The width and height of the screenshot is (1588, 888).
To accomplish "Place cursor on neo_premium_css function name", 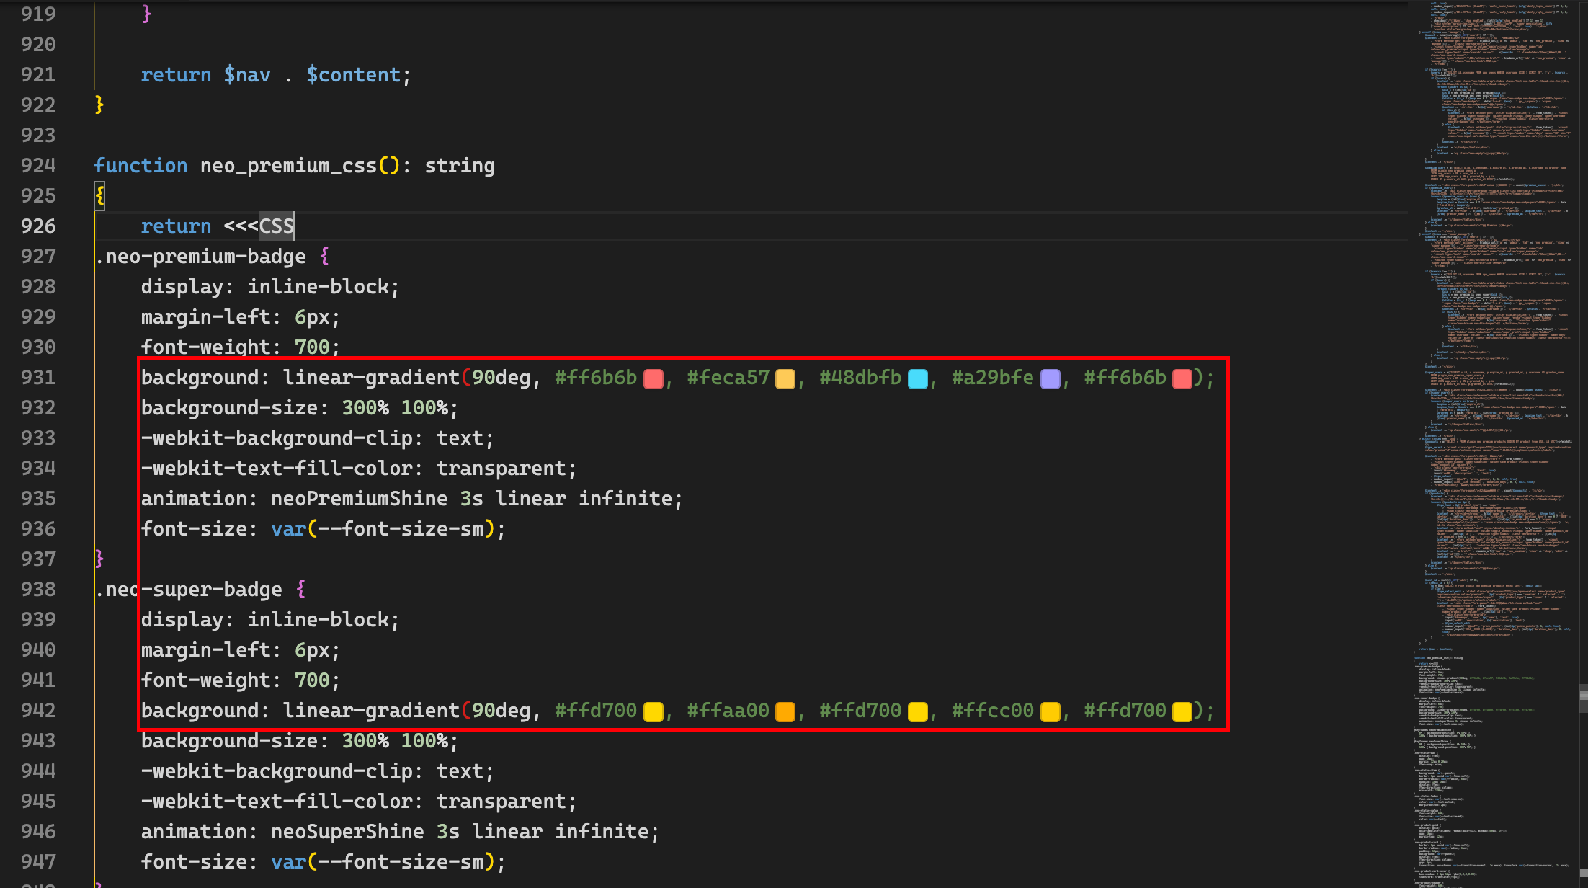I will [288, 166].
